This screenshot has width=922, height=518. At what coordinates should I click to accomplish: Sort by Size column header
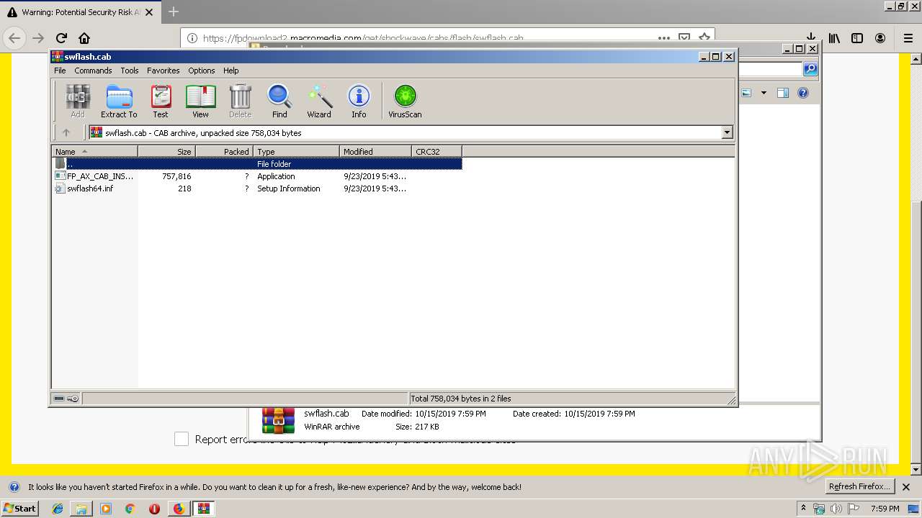[167, 152]
